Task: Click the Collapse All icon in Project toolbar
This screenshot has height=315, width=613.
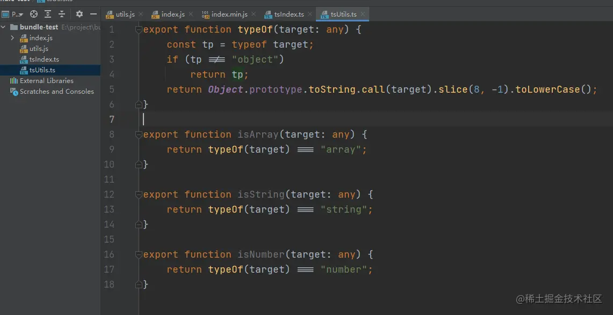Action: tap(62, 14)
